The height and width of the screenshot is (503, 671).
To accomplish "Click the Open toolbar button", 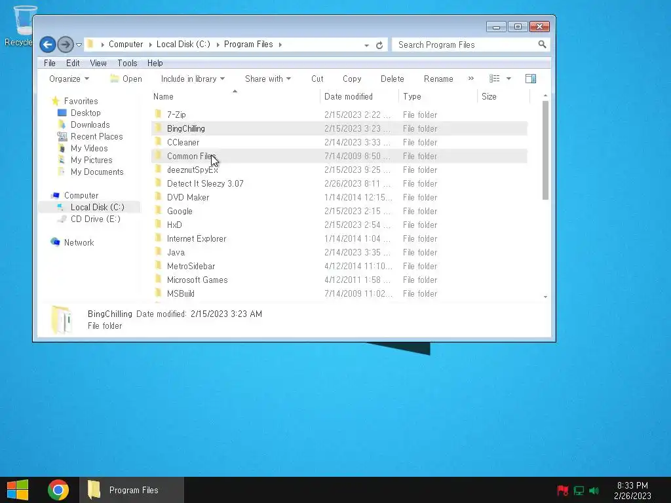I will (126, 79).
